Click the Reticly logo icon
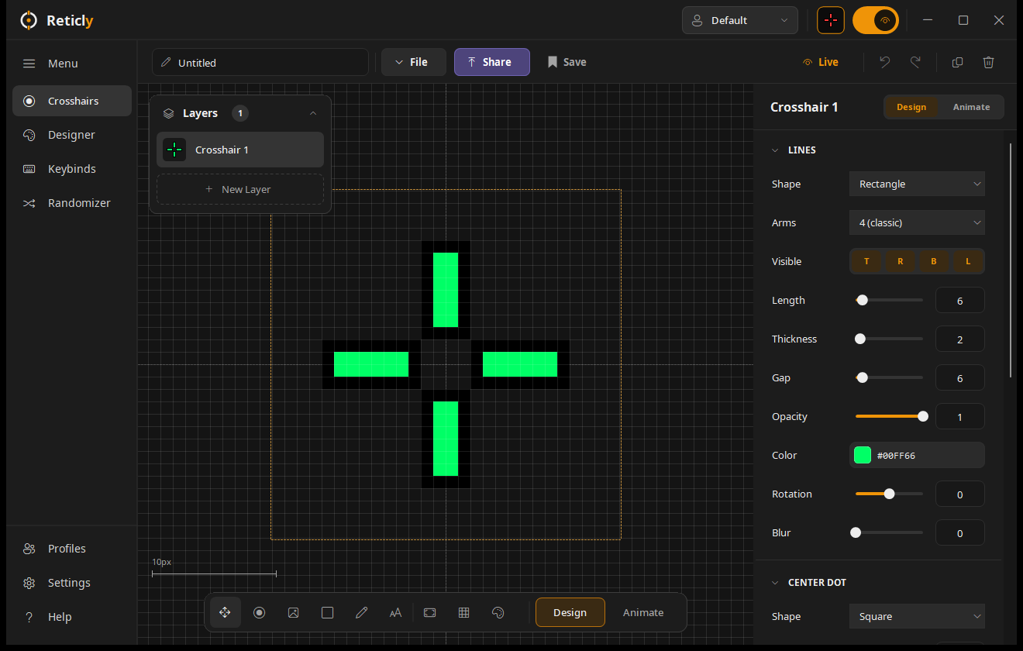1023x651 pixels. pos(29,20)
